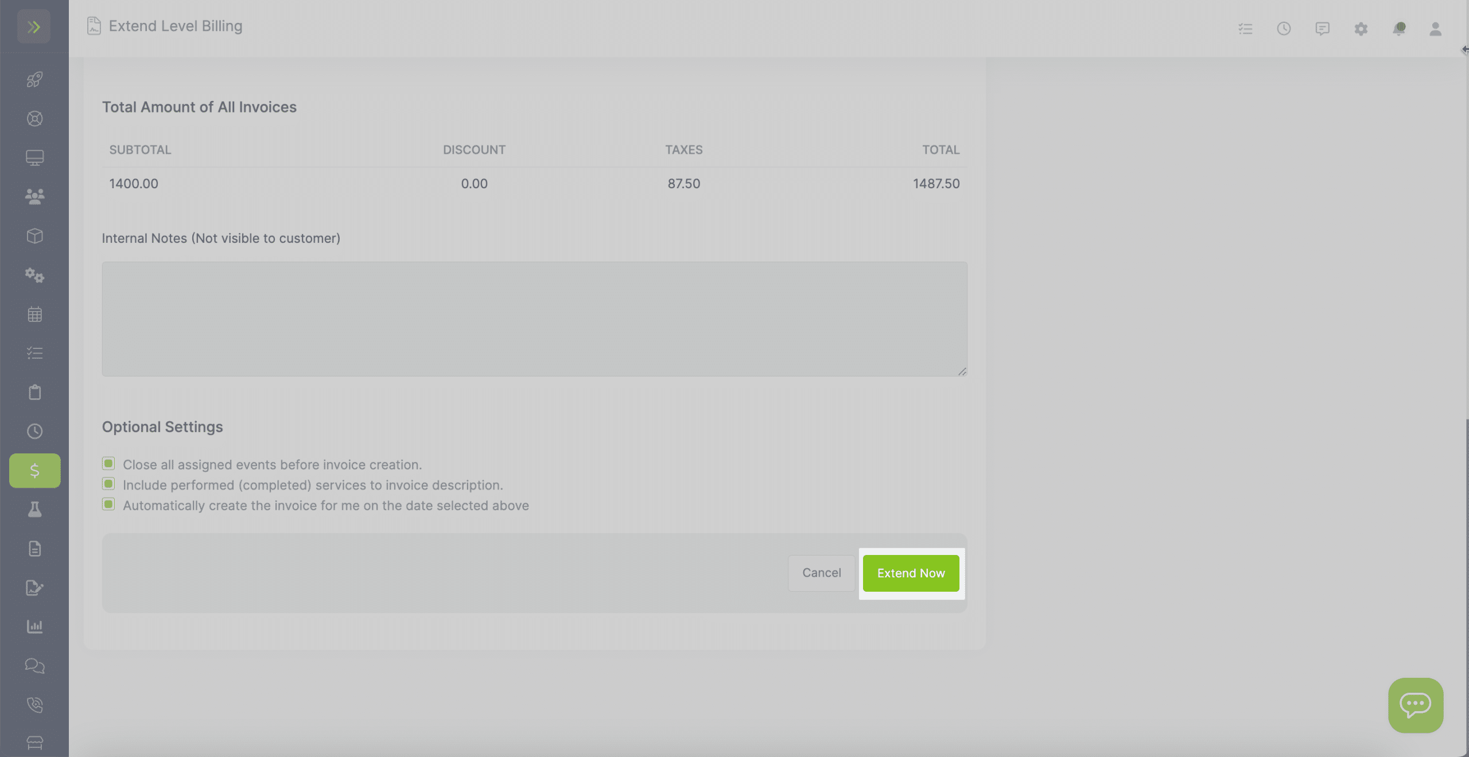Viewport: 1469px width, 757px height.
Task: Click the Extend Now button
Action: (x=911, y=573)
